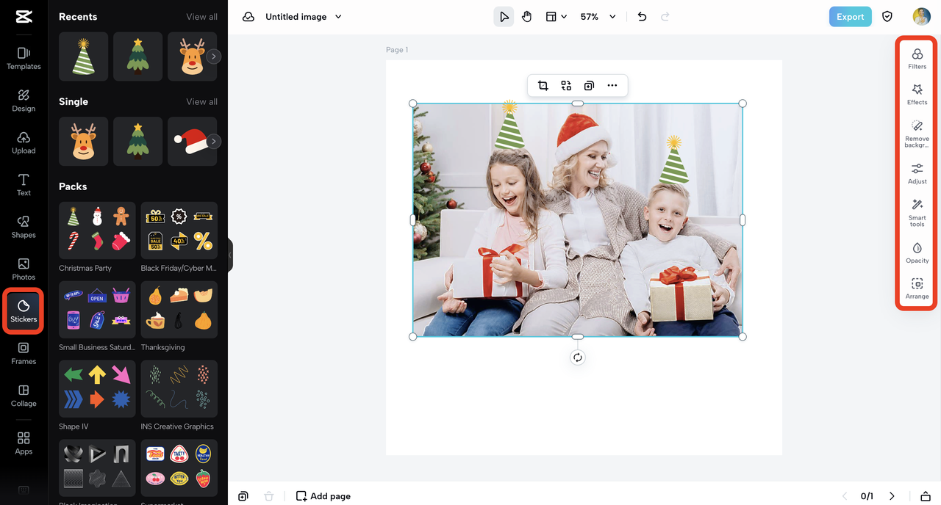Open the Frames panel
This screenshot has height=505, width=941.
[x=24, y=353]
